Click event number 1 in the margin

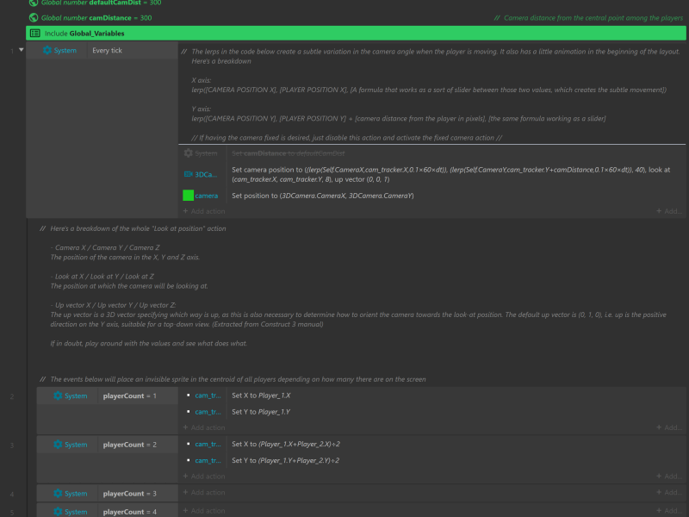[12, 51]
